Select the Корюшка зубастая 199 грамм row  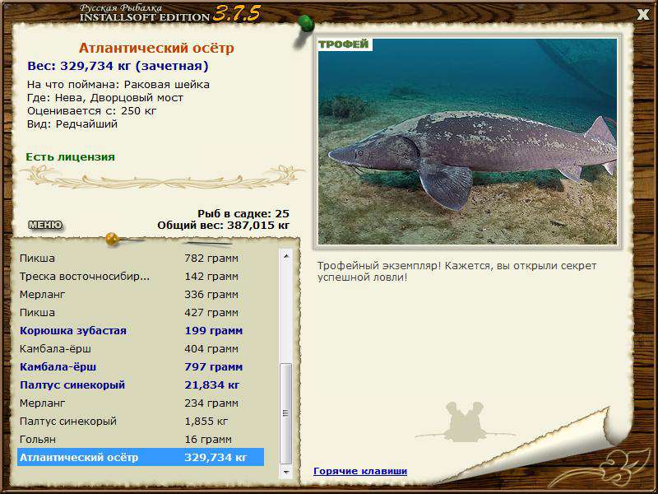click(141, 331)
